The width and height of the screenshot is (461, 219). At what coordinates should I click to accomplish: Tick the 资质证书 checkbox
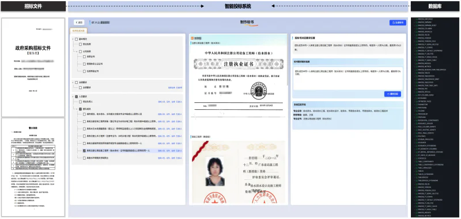[84, 56]
